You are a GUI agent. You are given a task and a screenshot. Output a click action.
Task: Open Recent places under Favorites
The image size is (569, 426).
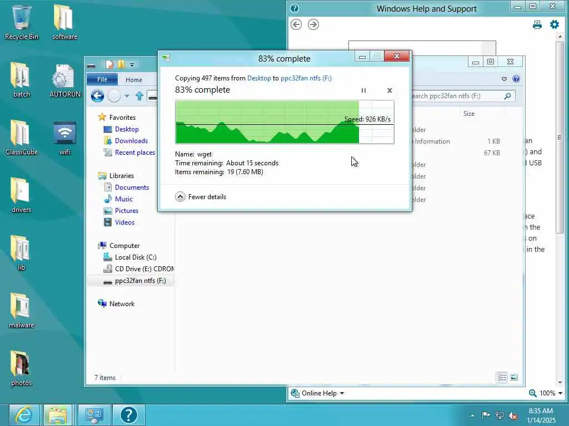[134, 152]
